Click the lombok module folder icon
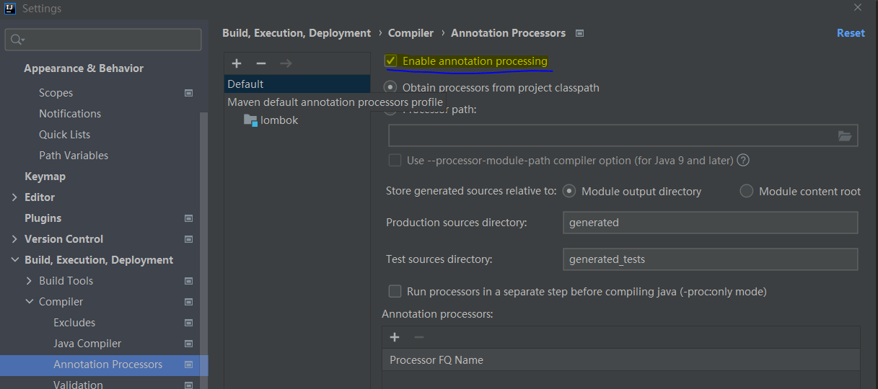The height and width of the screenshot is (389, 878). [x=250, y=120]
